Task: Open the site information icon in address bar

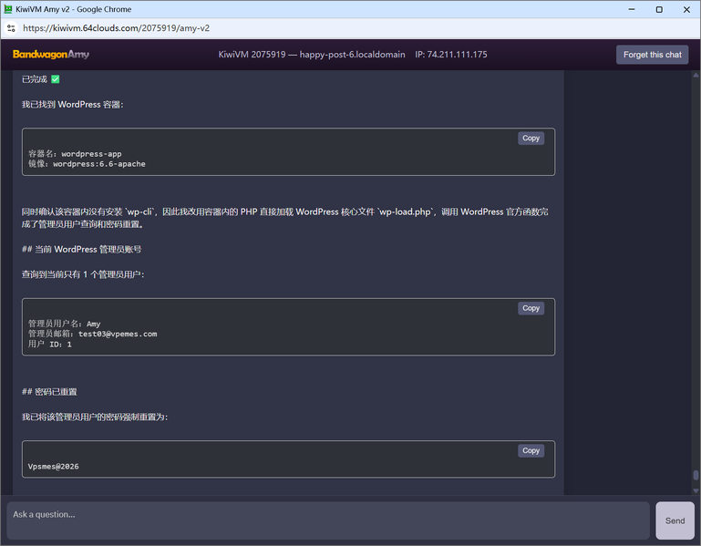Action: point(11,28)
